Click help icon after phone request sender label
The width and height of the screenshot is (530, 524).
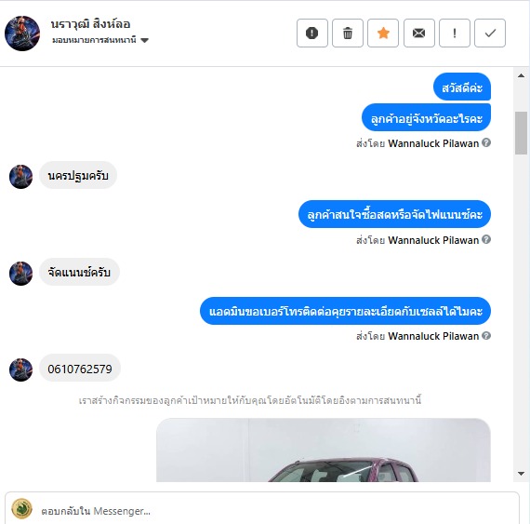coord(486,336)
